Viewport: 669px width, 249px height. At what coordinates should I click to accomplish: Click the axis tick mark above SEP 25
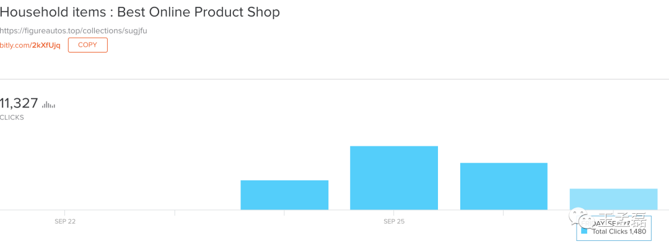point(394,213)
